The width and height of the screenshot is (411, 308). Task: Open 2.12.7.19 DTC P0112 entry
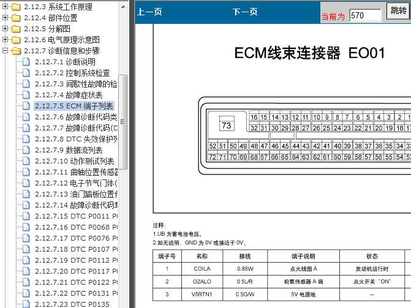pos(76,260)
